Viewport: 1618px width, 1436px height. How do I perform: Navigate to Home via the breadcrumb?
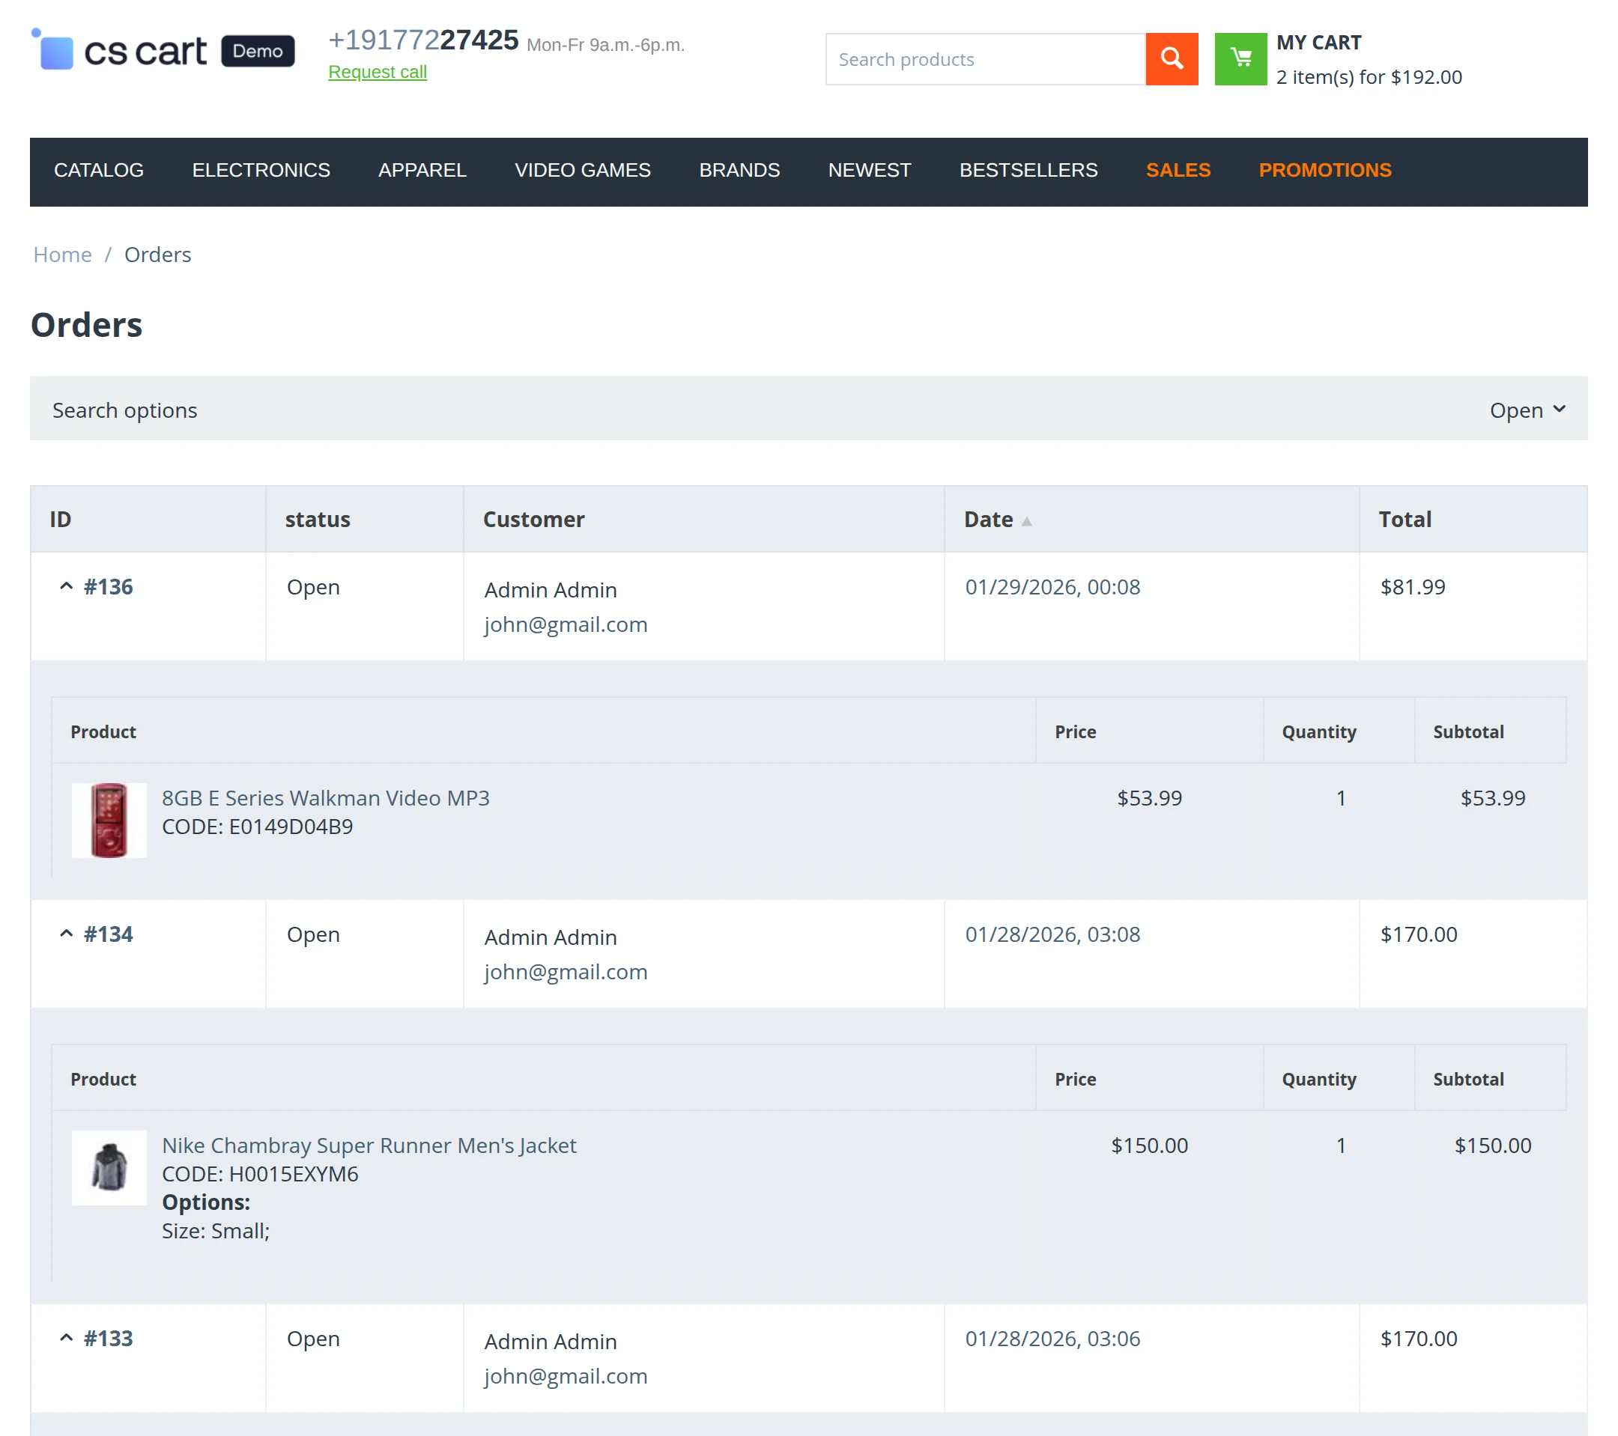coord(61,254)
